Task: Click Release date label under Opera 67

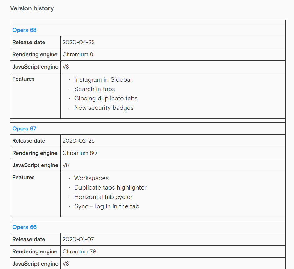Action: tap(29, 141)
